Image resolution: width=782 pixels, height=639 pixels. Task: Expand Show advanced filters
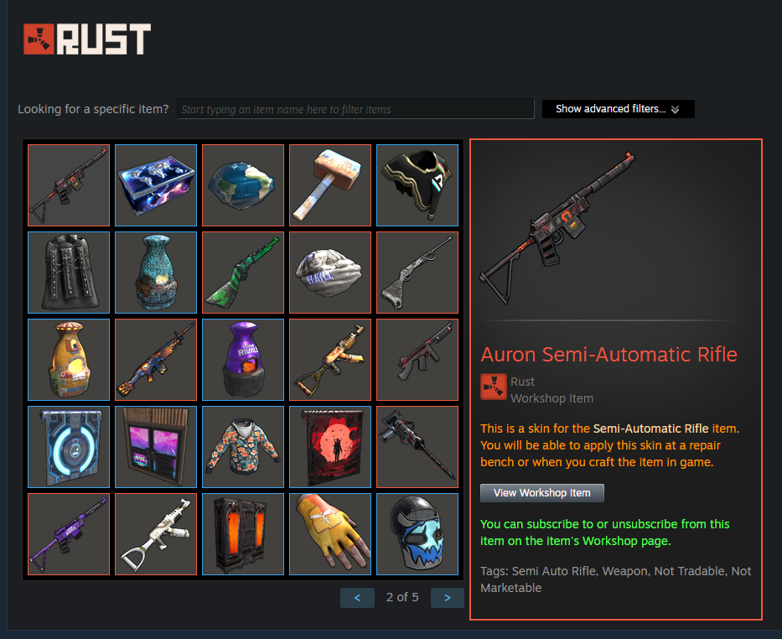pos(618,109)
